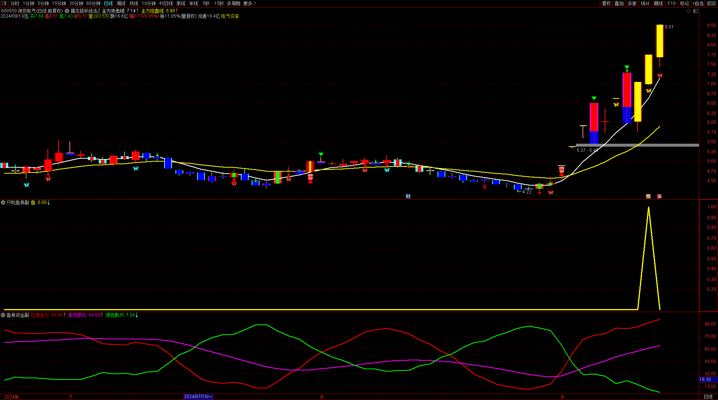Click the 主力控盘线 value label

coord(160,11)
